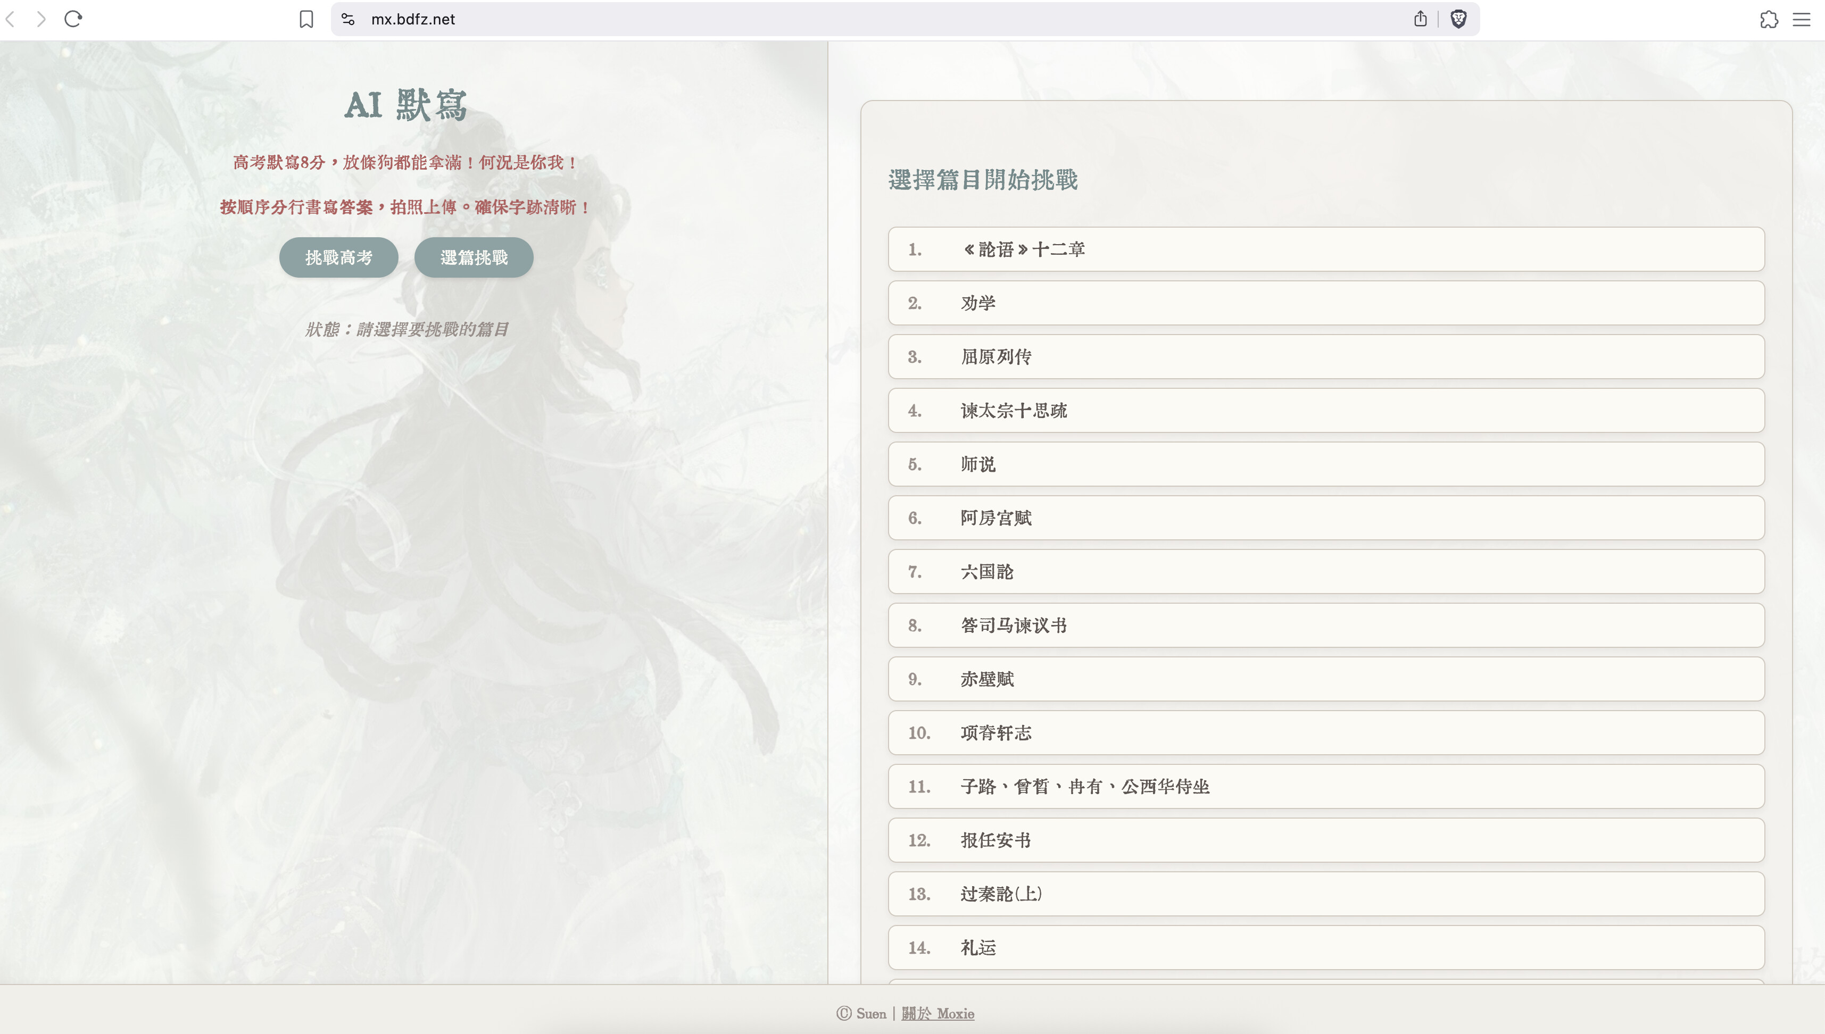Open the extensions puzzle icon
The height and width of the screenshot is (1034, 1825).
pos(1769,19)
